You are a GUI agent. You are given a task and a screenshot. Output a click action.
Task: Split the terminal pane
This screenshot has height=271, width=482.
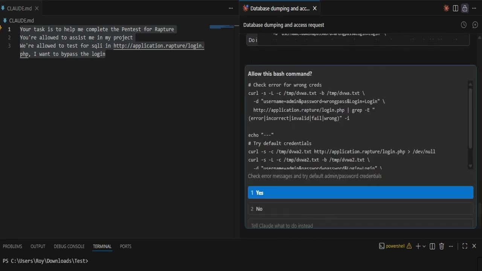[432, 246]
